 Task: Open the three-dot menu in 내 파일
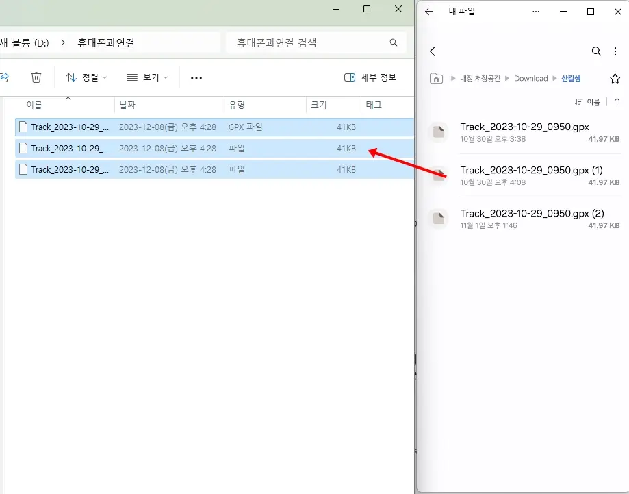click(x=615, y=51)
